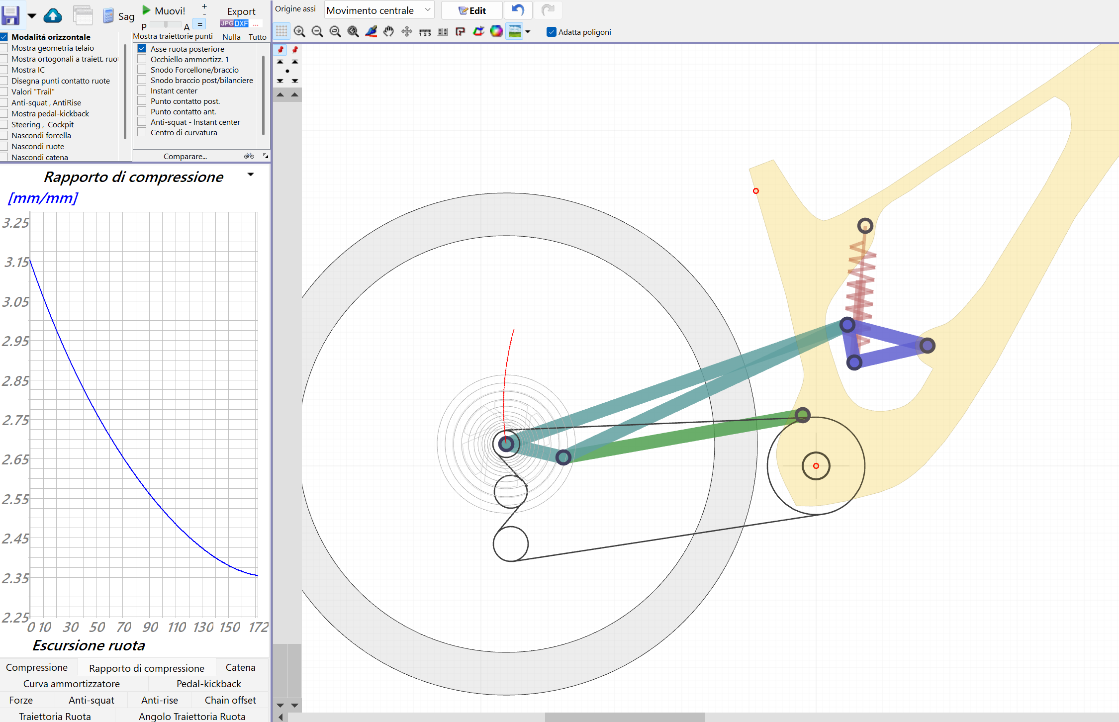
Task: Click the zoom in magnifier
Action: (x=299, y=32)
